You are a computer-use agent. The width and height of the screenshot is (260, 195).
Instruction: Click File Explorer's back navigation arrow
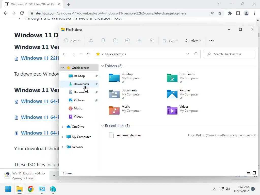coord(64,54)
